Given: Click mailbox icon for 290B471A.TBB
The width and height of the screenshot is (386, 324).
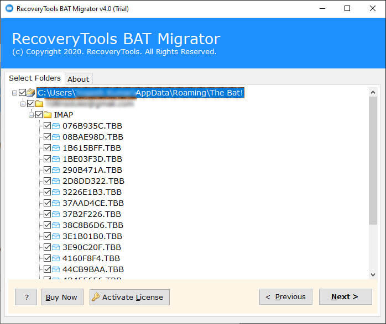Looking at the screenshot, I should click(x=56, y=170).
